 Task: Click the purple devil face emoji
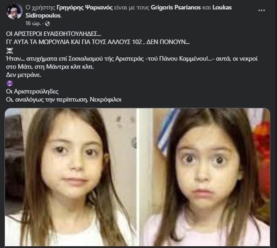click(9, 83)
